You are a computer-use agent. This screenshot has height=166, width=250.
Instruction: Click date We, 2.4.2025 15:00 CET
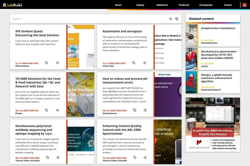coord(27,111)
